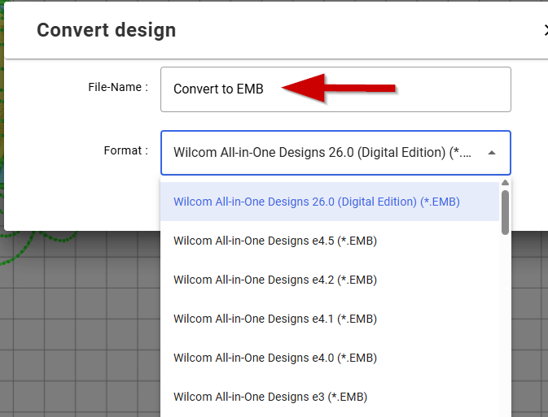Click the format list scrollbar thumb

(505, 211)
